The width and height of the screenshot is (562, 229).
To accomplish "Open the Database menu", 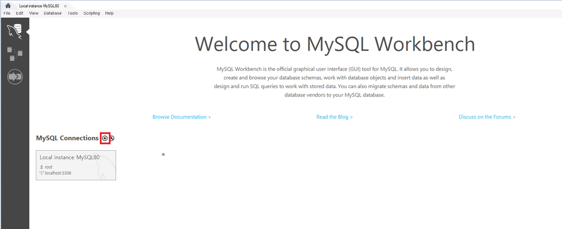I will coord(53,13).
